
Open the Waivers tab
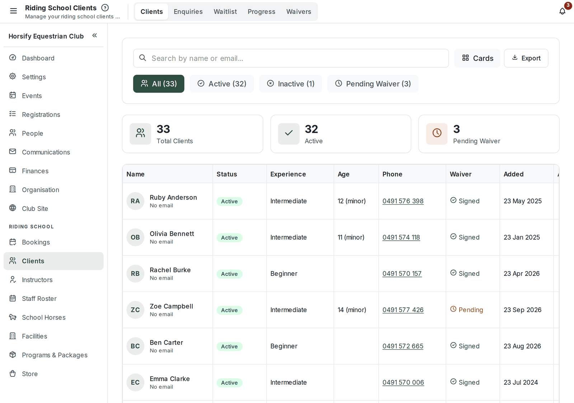[298, 11]
